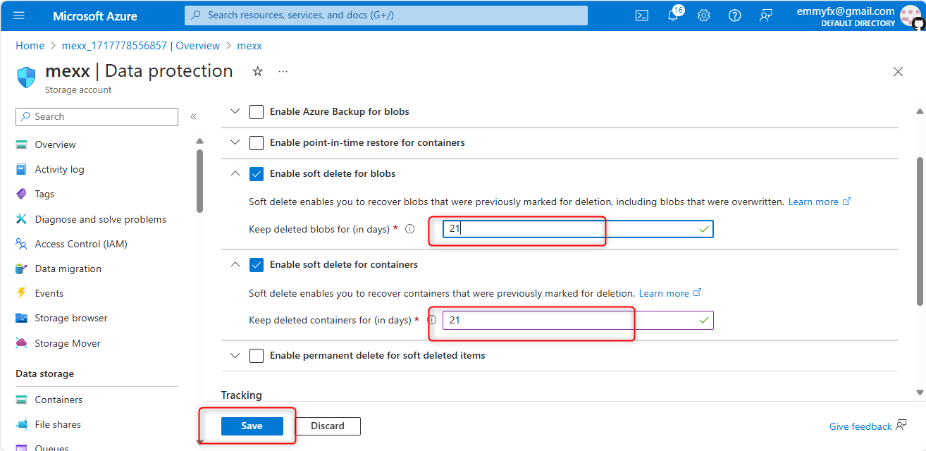
Task: Open Learn more link for blob soft delete
Action: click(813, 202)
